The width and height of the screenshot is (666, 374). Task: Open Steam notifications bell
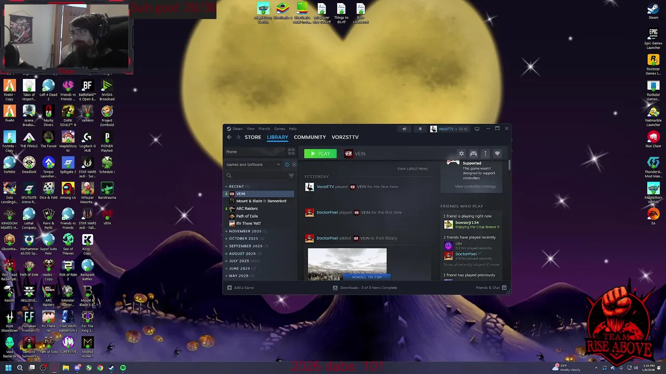420,129
